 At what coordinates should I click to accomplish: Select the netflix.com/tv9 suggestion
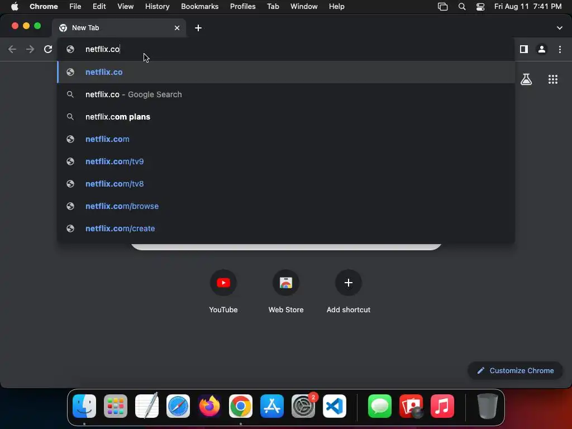(x=286, y=161)
